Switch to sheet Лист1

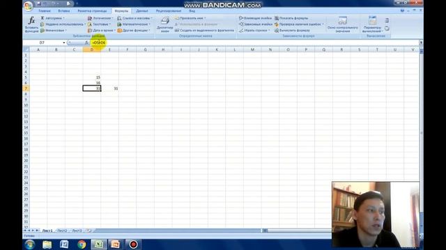click(47, 231)
